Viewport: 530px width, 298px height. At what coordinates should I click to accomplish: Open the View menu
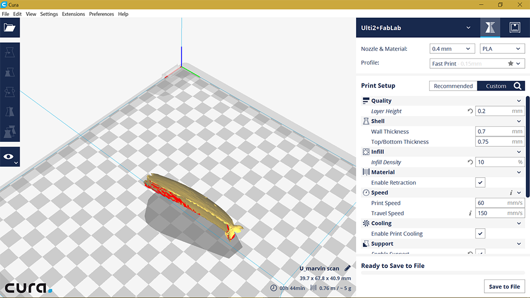coord(31,14)
